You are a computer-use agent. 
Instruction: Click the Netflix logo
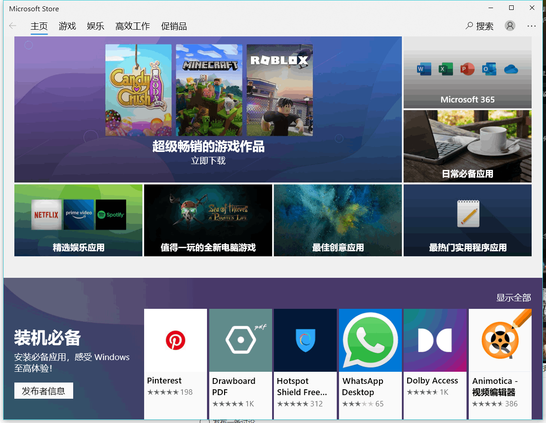[46, 215]
